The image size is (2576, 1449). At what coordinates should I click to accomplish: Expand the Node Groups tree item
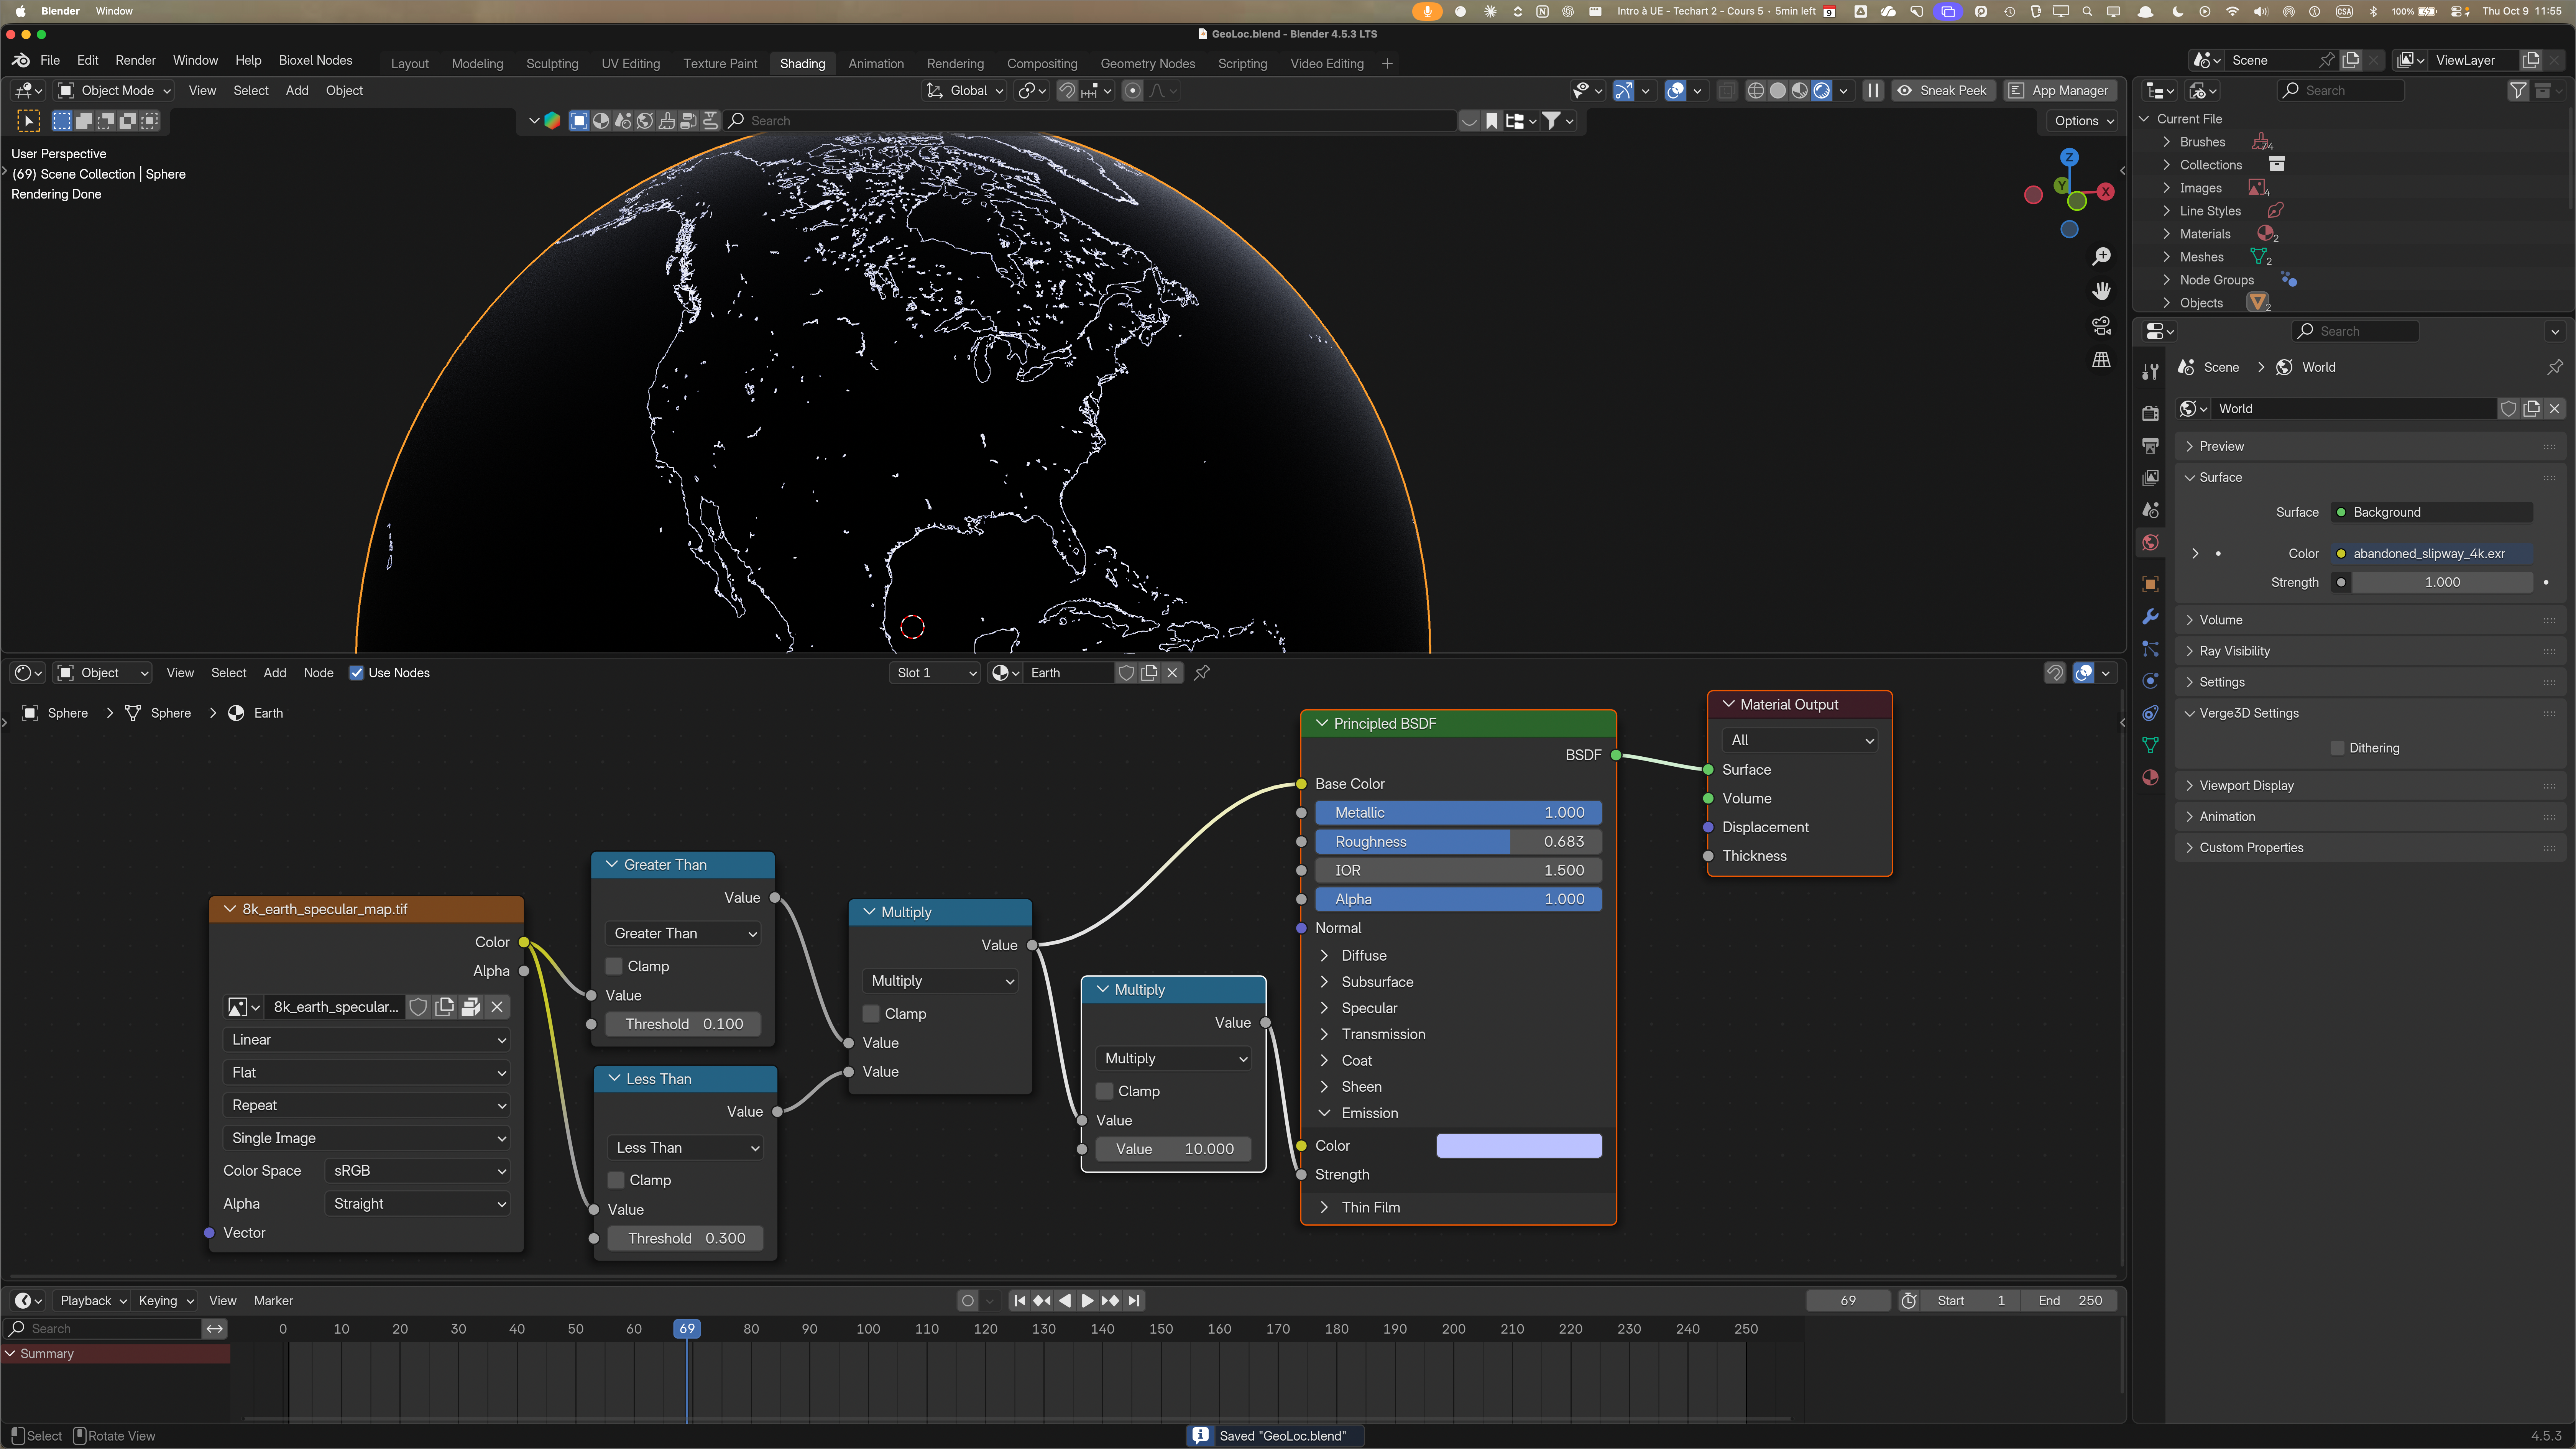pos(2216,280)
